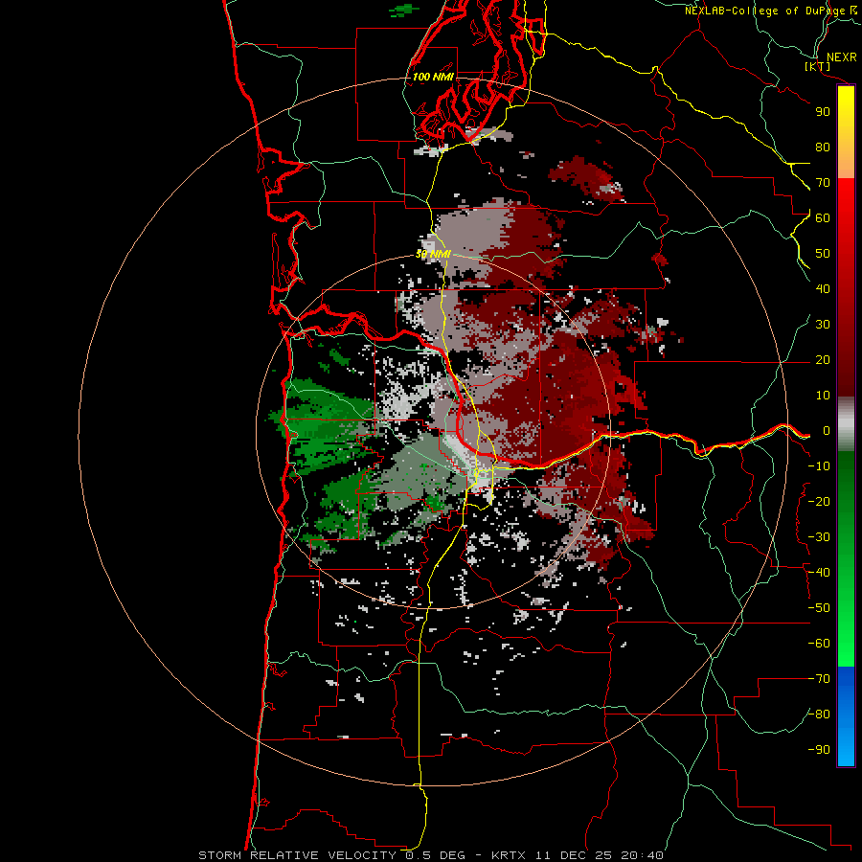Select the -50 value on velocity scale
Viewport: 862px width, 862px height.
pos(819,608)
